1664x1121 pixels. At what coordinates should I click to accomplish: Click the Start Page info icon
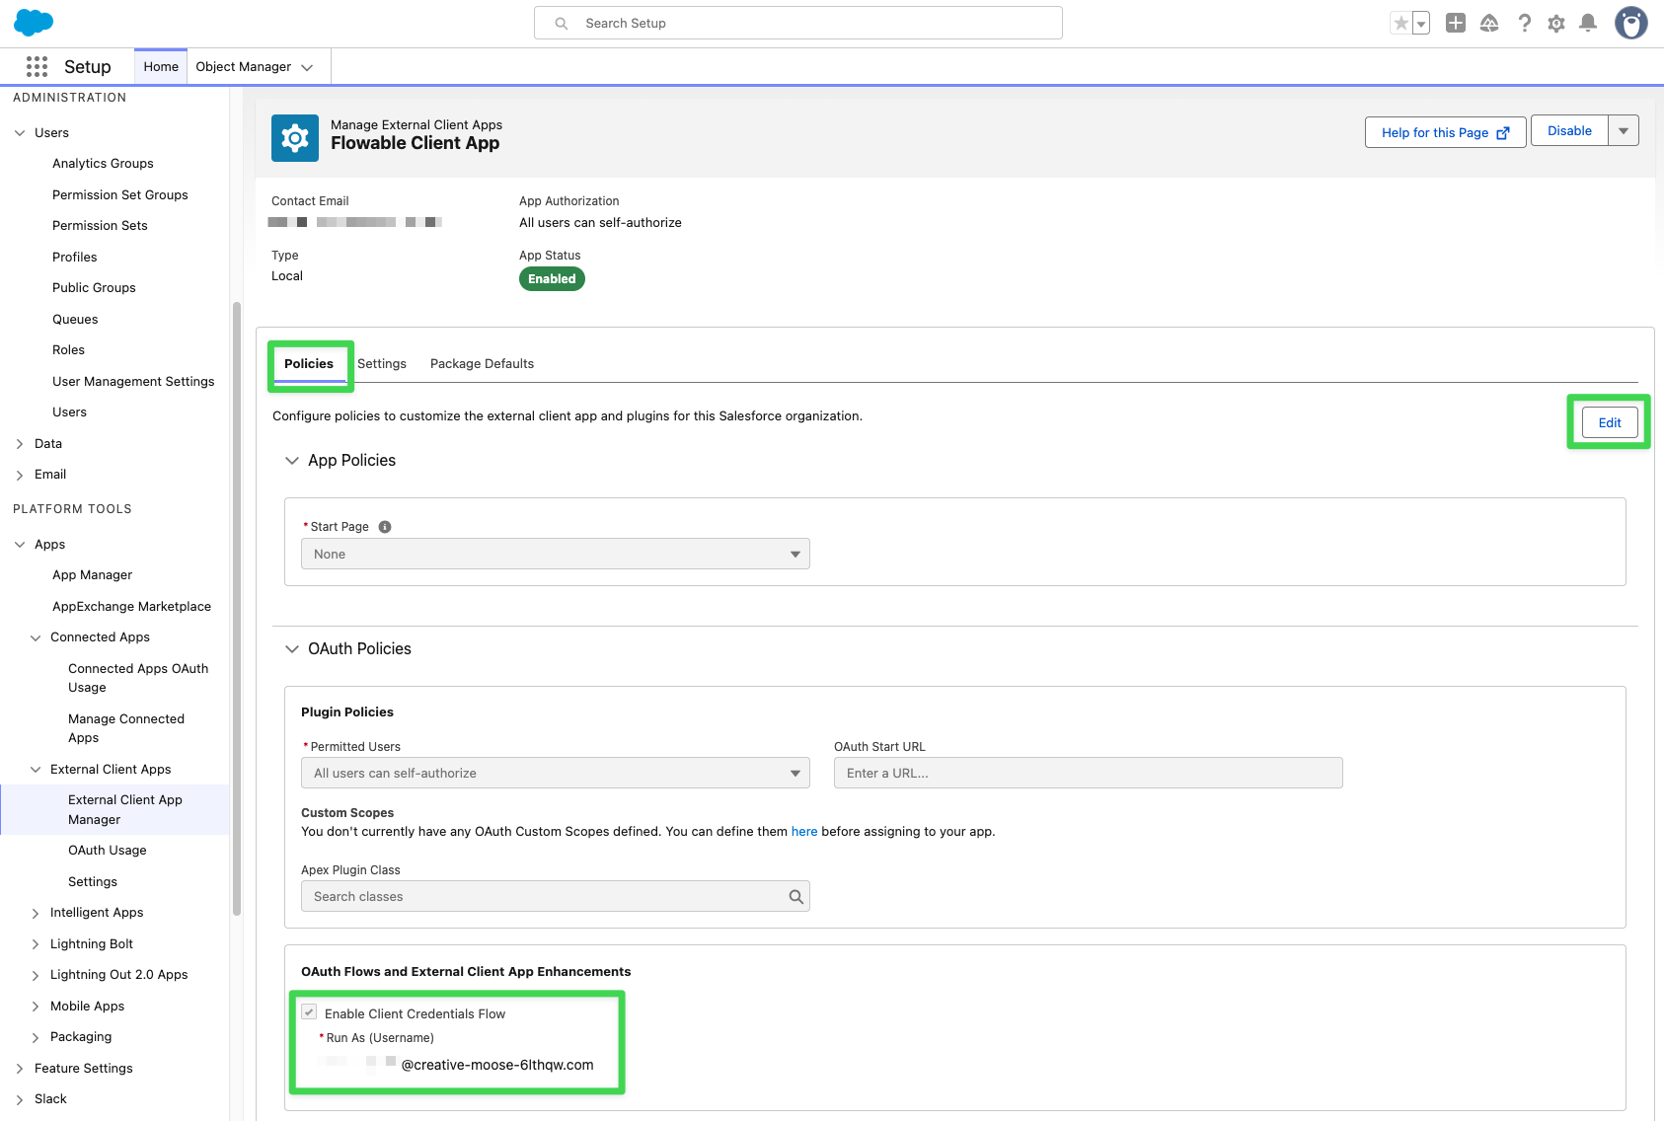pyautogui.click(x=385, y=526)
